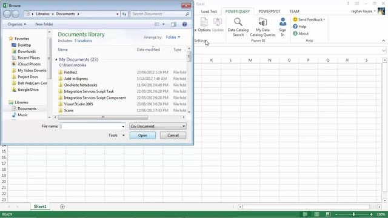This screenshot has width=388, height=218.
Task: Switch to Normal view in status bar
Action: coord(305,214)
